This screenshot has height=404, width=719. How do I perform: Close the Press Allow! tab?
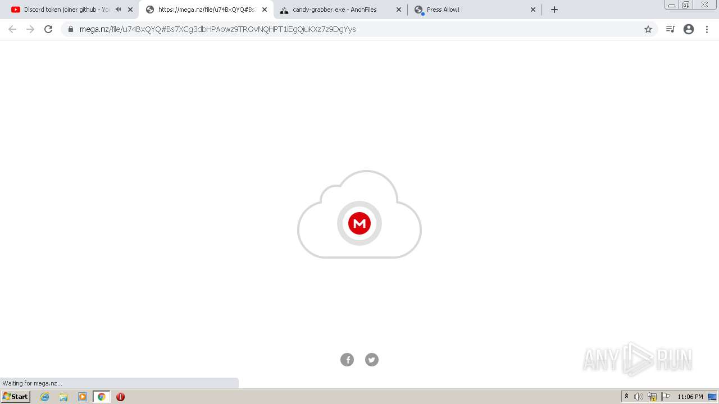click(533, 10)
